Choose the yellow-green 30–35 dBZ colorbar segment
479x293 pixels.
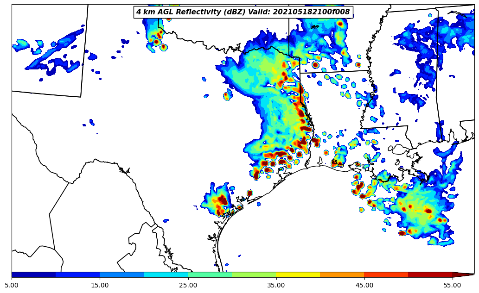pyautogui.click(x=254, y=274)
